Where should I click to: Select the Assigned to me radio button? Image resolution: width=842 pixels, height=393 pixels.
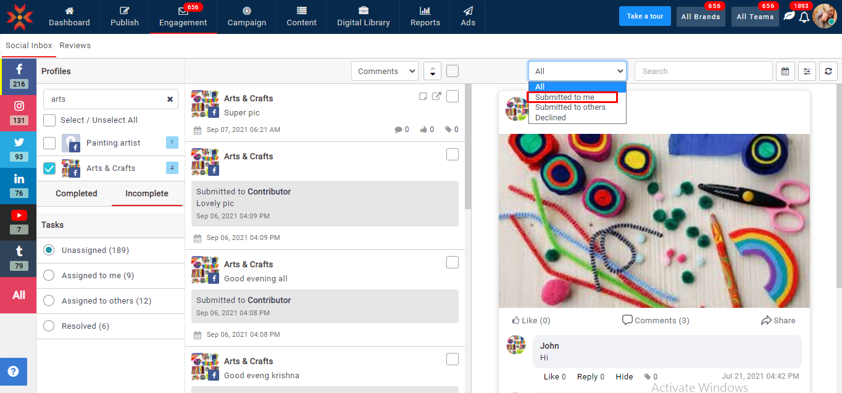pos(49,276)
